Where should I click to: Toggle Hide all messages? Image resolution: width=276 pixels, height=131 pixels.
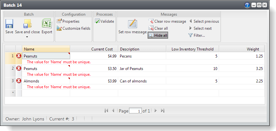point(158,35)
